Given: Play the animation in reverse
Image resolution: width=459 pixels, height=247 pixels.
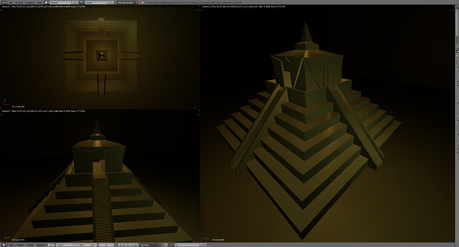Looking at the screenshot, I should coord(126,244).
